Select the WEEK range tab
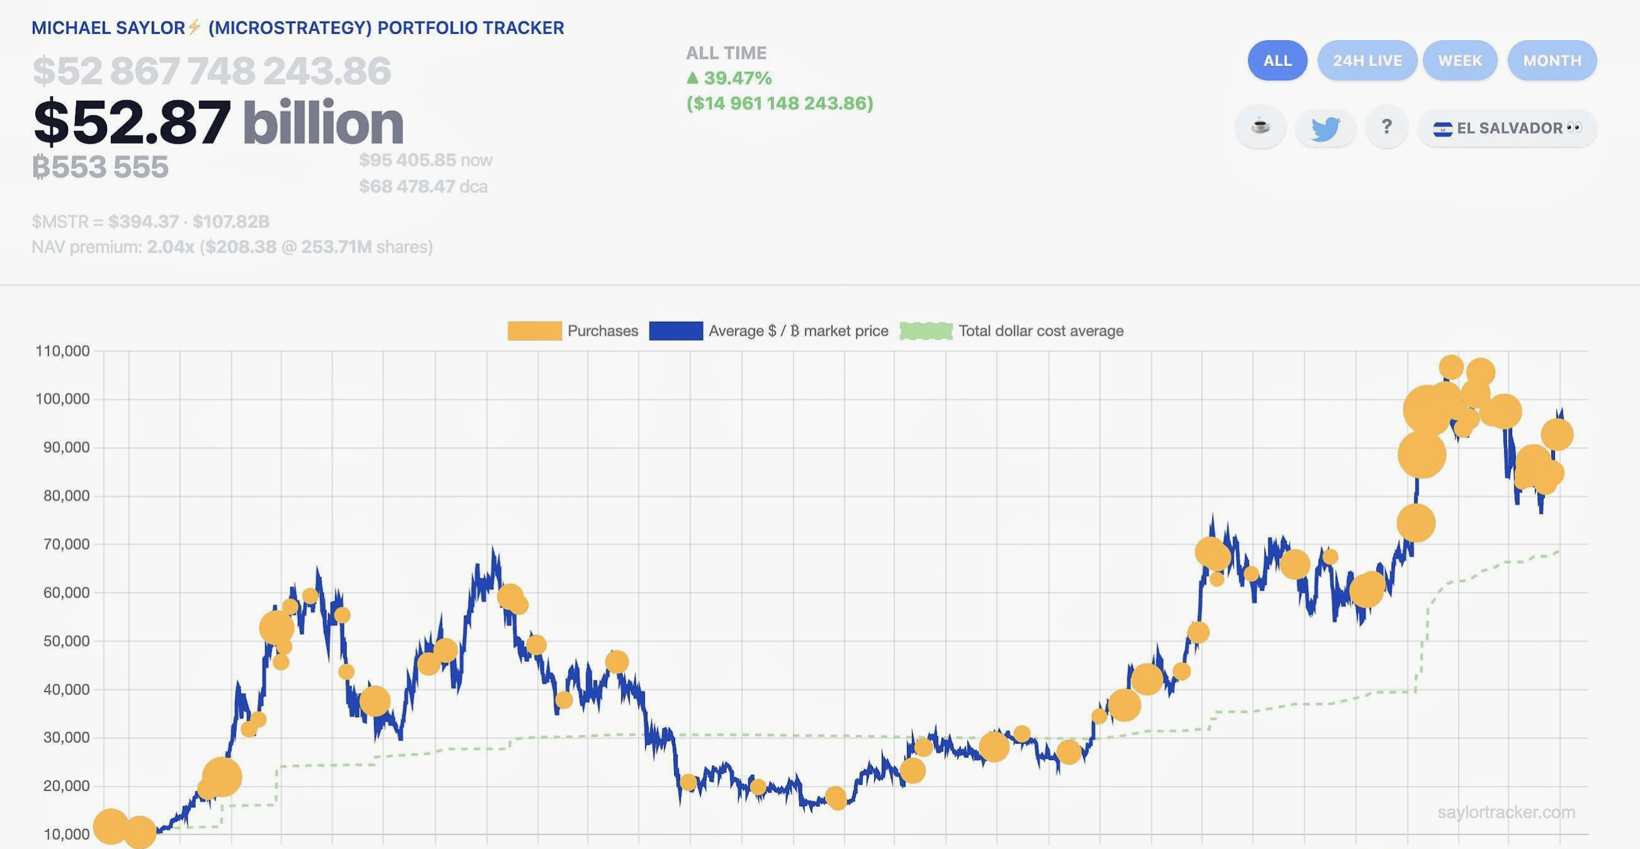 tap(1460, 60)
